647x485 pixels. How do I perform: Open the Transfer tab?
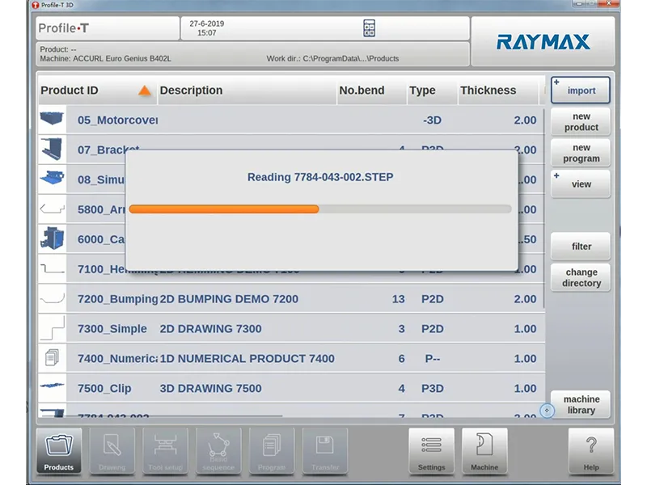[325, 451]
